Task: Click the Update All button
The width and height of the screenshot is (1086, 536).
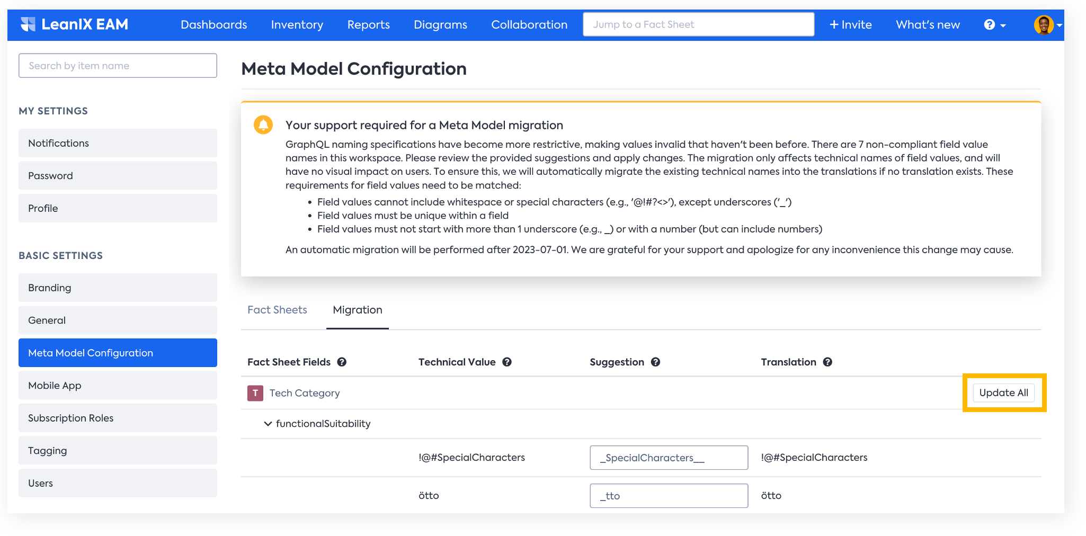Action: pos(1003,393)
